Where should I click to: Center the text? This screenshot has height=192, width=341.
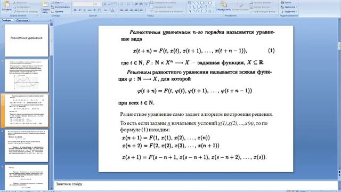pyautogui.click(x=126, y=10)
